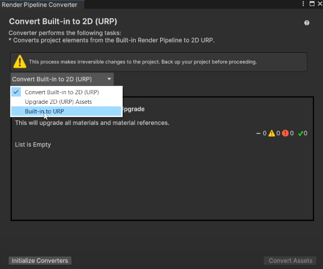Select Upgrade 2D (URP) Assets option
Image resolution: width=323 pixels, height=269 pixels.
click(x=66, y=102)
